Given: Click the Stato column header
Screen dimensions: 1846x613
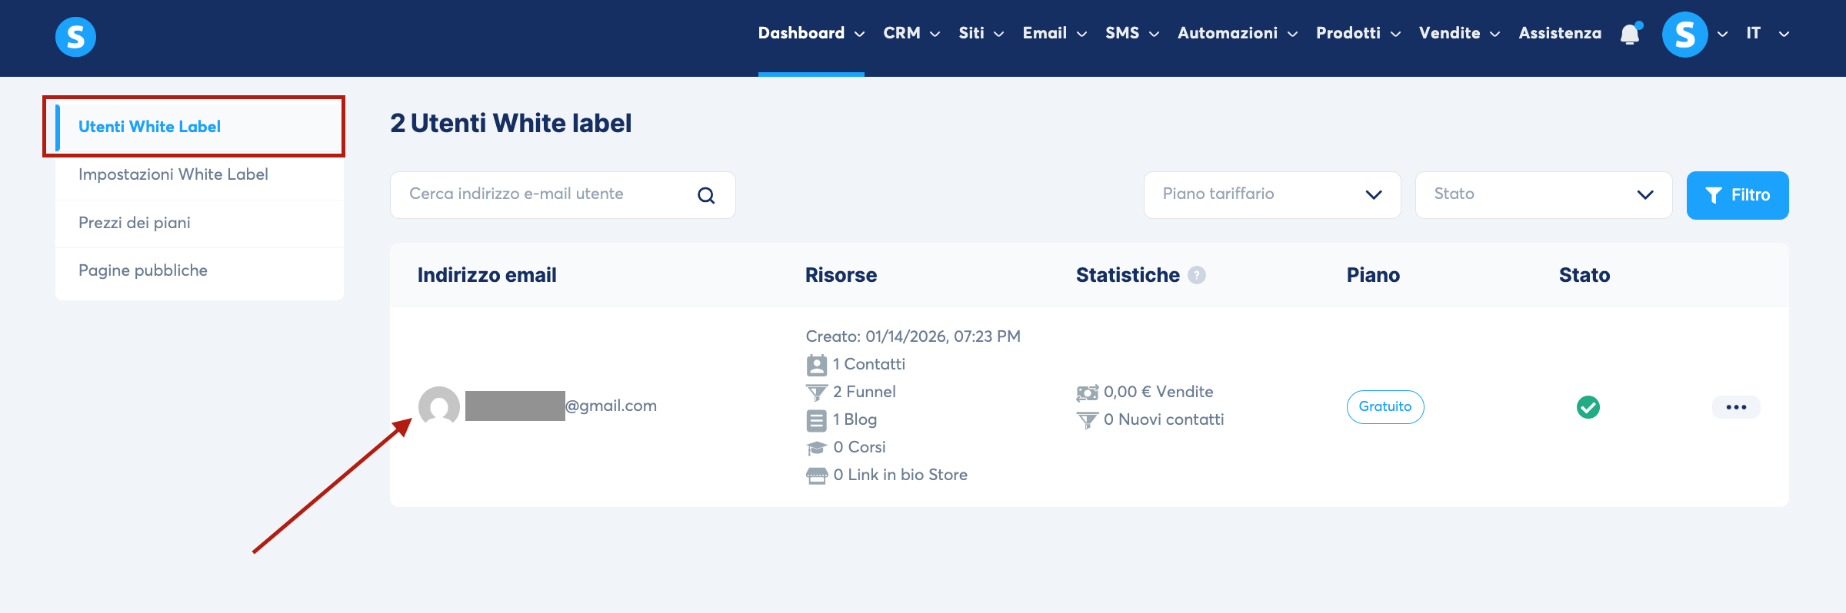Looking at the screenshot, I should [1584, 275].
